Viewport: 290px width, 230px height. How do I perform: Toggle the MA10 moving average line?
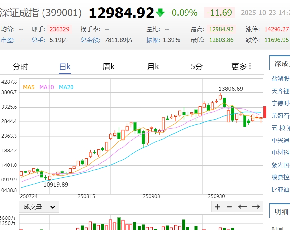46,87
